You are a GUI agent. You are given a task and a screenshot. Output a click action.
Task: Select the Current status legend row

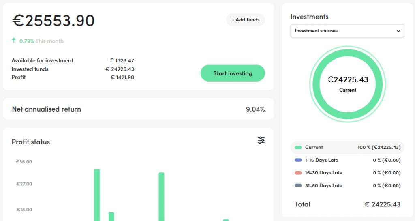[x=347, y=148]
